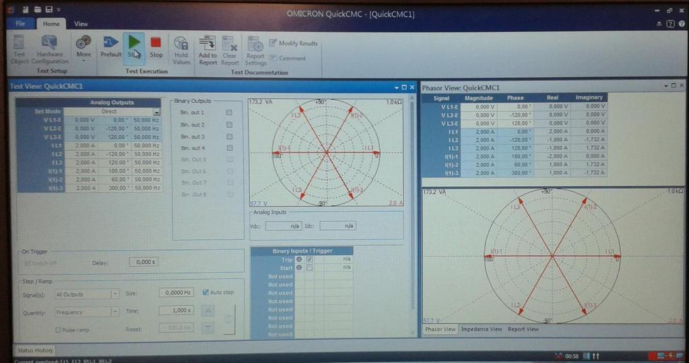Open the Set Mode Direct dropdown
Screen dimensions: 689x363
tap(156, 112)
